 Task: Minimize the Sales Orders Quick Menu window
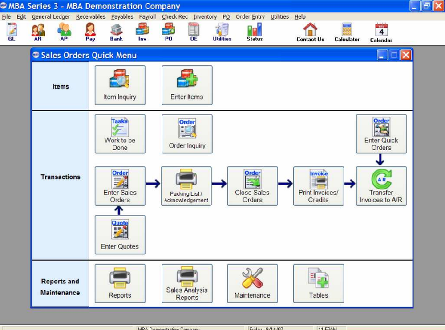[382, 55]
